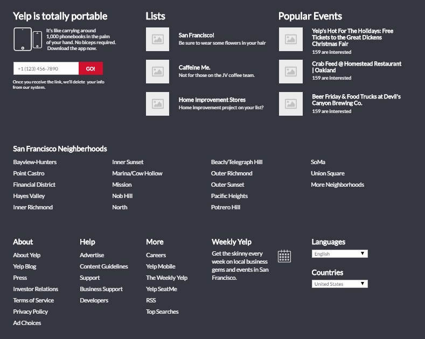Screen dimensions: 425x339
Task: Open the Investor Relations link
Action: click(36, 289)
